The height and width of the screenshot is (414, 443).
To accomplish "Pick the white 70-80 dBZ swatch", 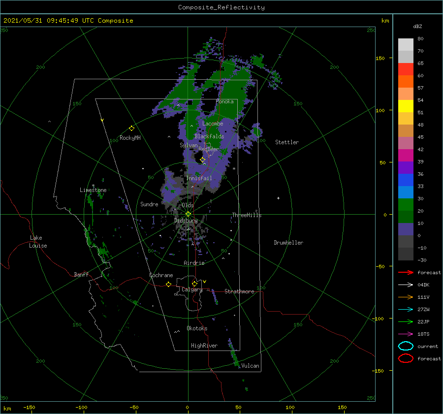I will [x=406, y=45].
